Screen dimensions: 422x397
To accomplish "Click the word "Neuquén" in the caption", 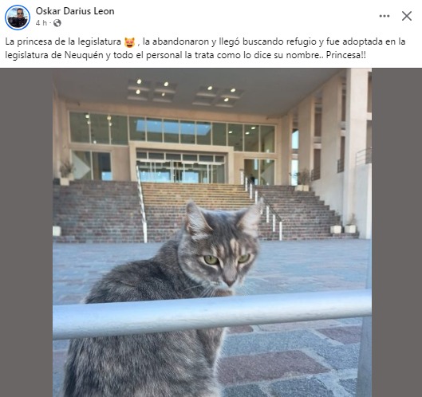I will point(84,55).
